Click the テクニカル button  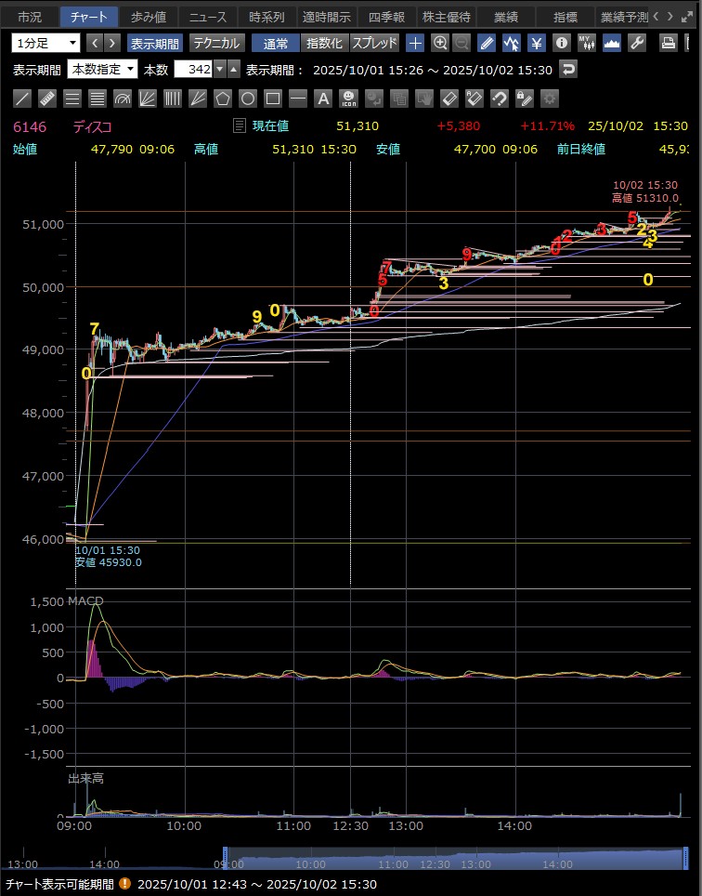click(217, 43)
